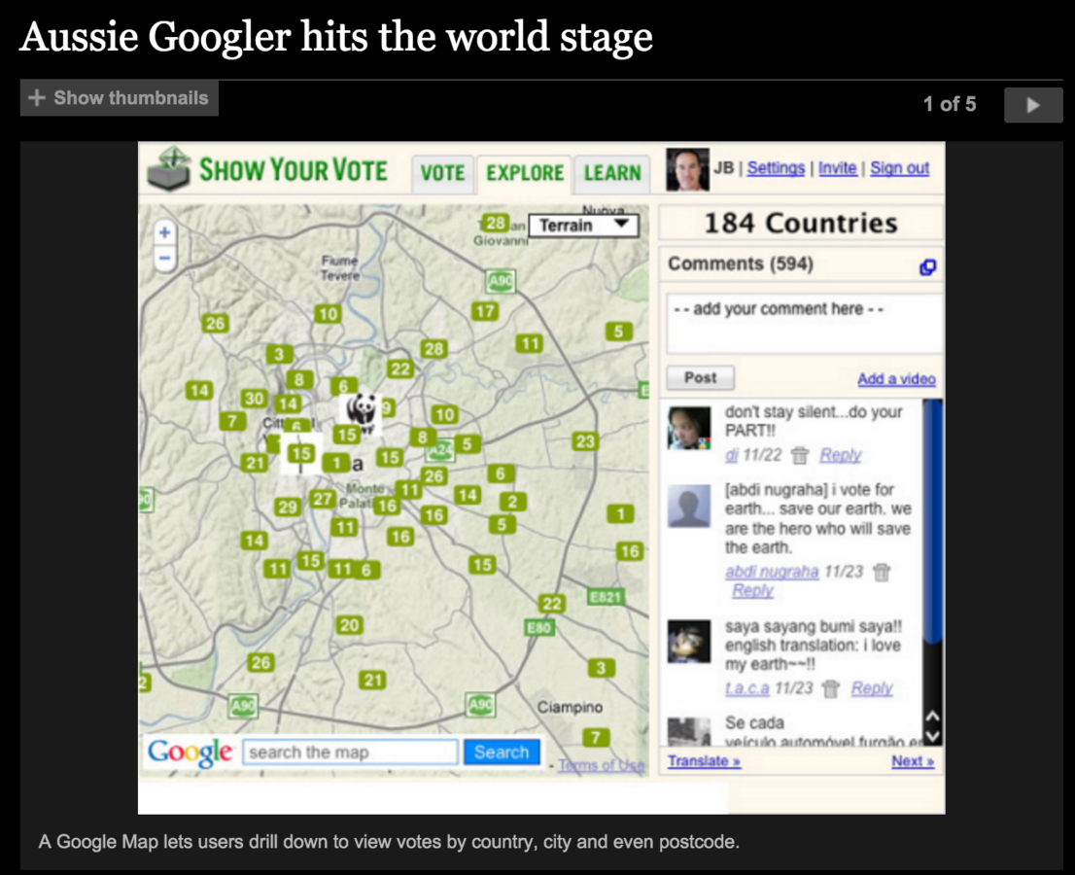This screenshot has height=875, width=1075.
Task: Open the Settings link
Action: click(776, 168)
